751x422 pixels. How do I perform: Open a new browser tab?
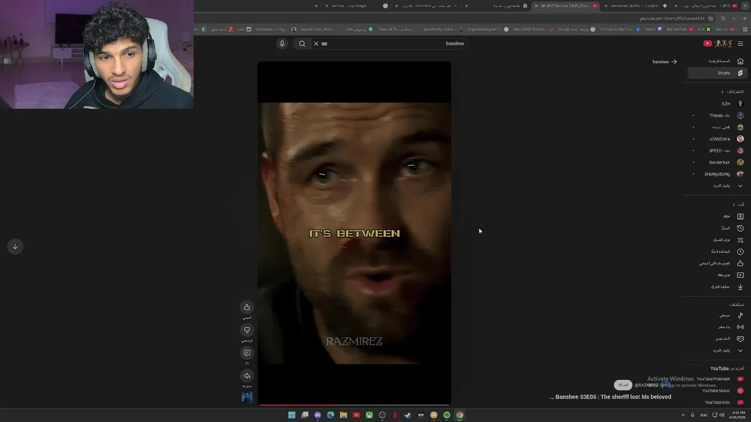316,6
